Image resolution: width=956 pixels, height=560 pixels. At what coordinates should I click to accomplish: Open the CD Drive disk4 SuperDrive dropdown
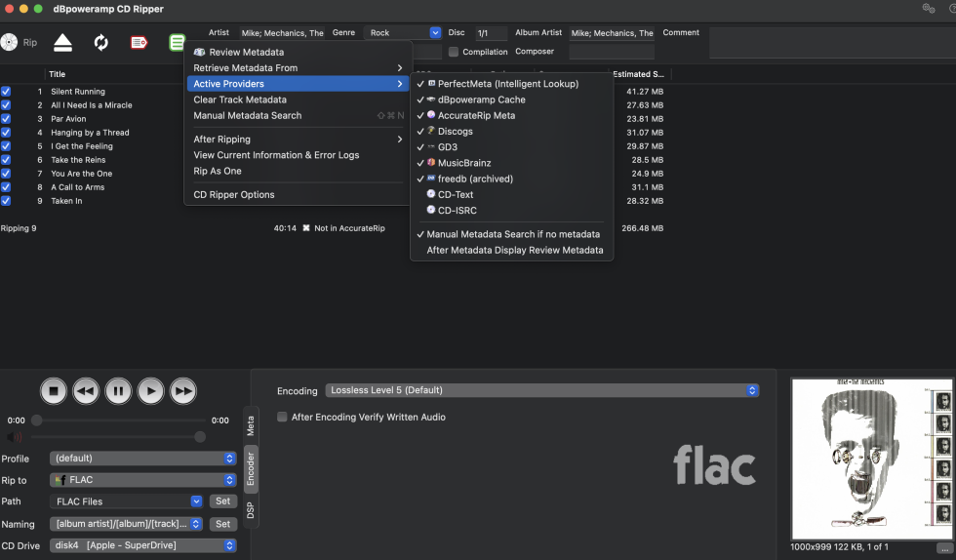[142, 545]
